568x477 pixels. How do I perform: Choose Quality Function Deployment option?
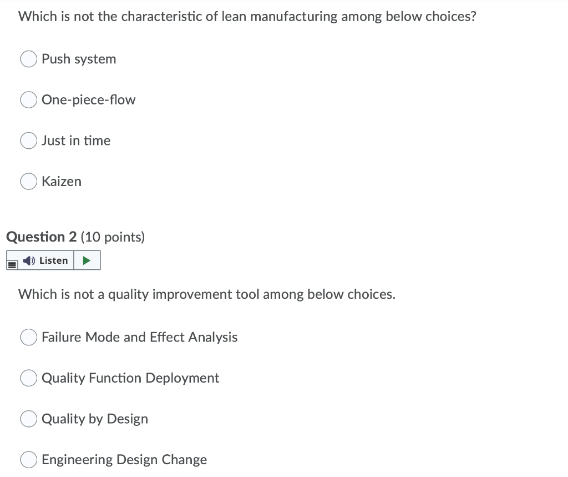28,378
